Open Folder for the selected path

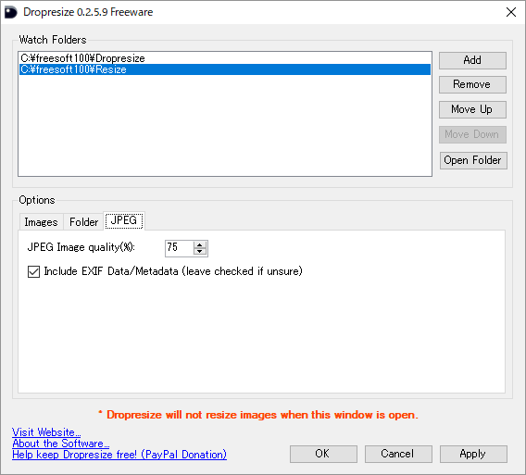click(x=473, y=160)
